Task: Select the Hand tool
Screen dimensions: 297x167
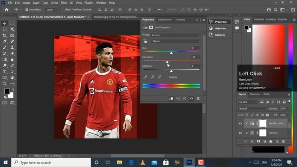Action: [x=12, y=77]
